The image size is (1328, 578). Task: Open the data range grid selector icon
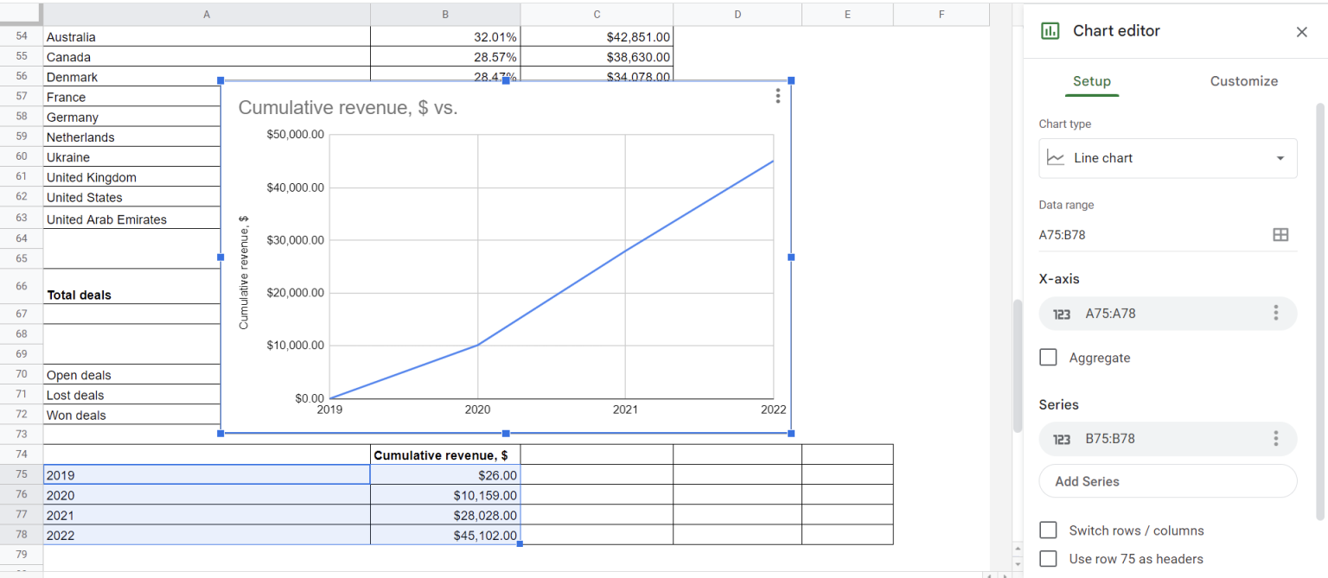point(1280,234)
